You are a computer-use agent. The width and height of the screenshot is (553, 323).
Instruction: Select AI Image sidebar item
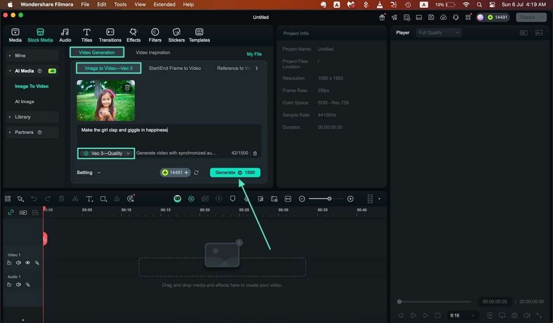[25, 102]
